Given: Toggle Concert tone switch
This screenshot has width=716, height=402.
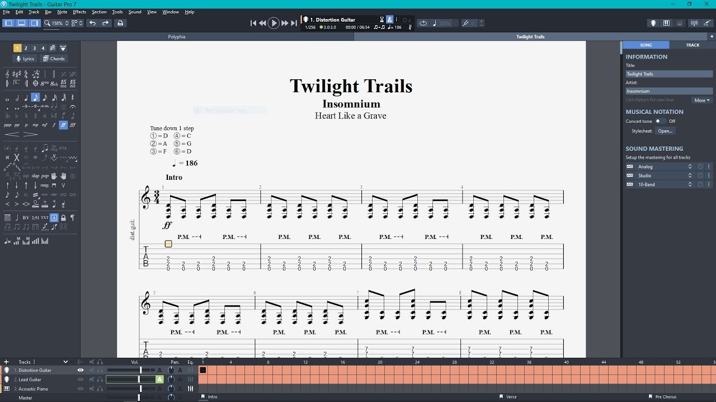Looking at the screenshot, I should [660, 121].
